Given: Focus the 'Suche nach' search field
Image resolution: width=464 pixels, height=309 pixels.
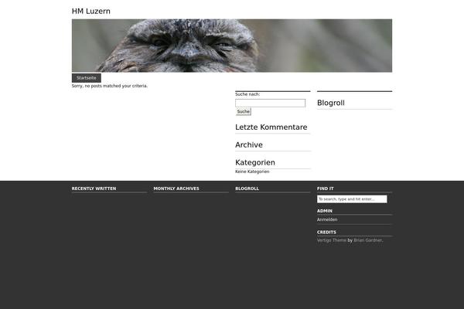Looking at the screenshot, I should 270,103.
